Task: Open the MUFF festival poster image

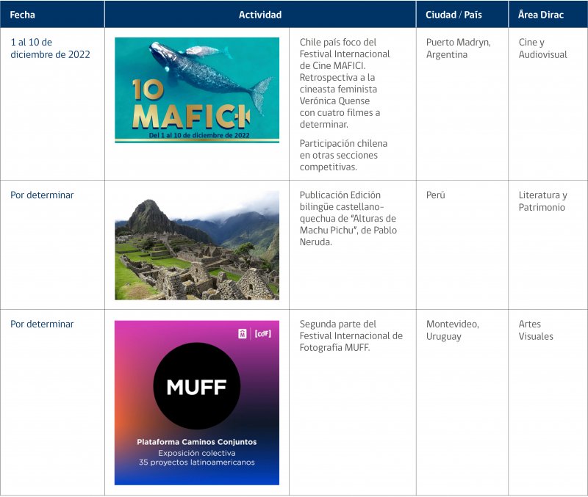Action: (197, 402)
